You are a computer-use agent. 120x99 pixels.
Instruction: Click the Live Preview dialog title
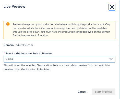(x=15, y=6)
